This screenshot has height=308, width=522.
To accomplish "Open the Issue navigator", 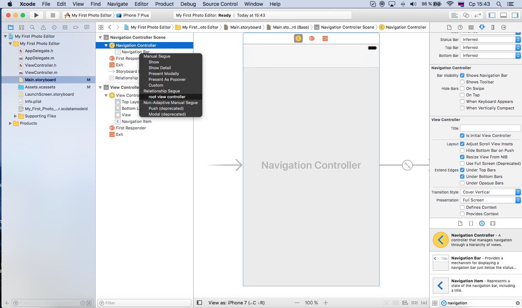I will click(43, 27).
